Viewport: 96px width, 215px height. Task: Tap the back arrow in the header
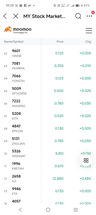5,16
